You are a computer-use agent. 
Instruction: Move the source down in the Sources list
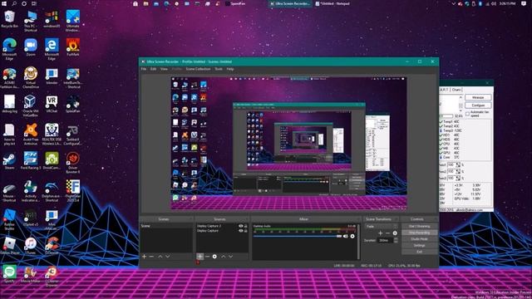pyautogui.click(x=231, y=257)
